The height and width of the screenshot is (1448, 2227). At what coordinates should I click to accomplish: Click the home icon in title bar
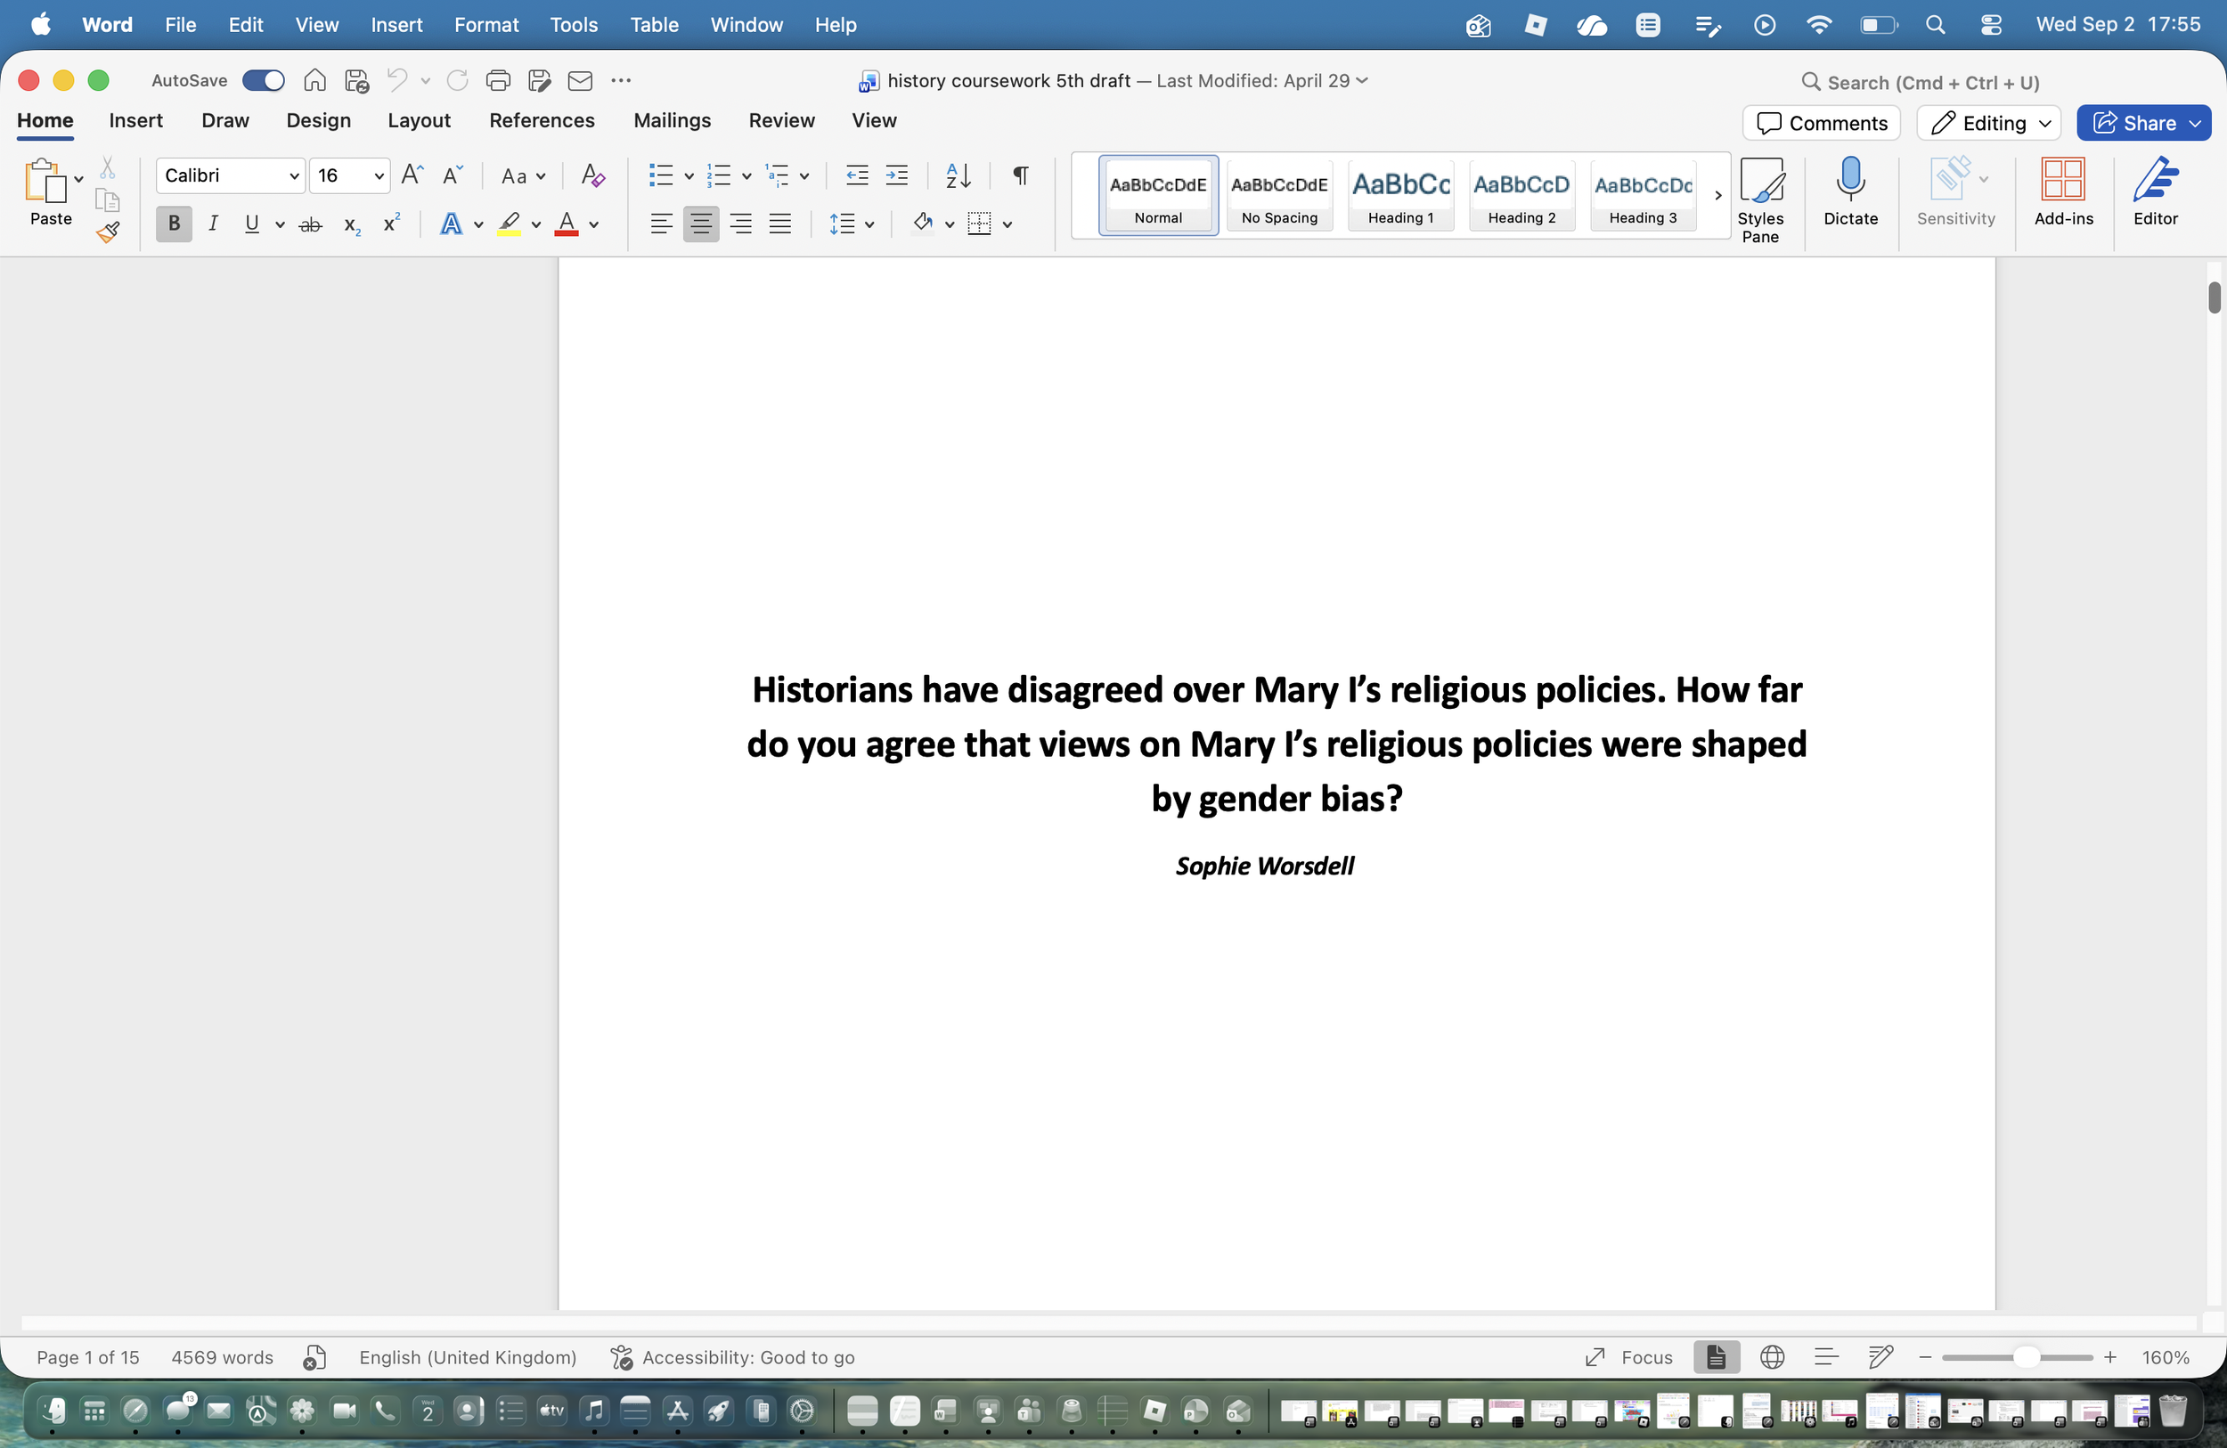pyautogui.click(x=314, y=80)
